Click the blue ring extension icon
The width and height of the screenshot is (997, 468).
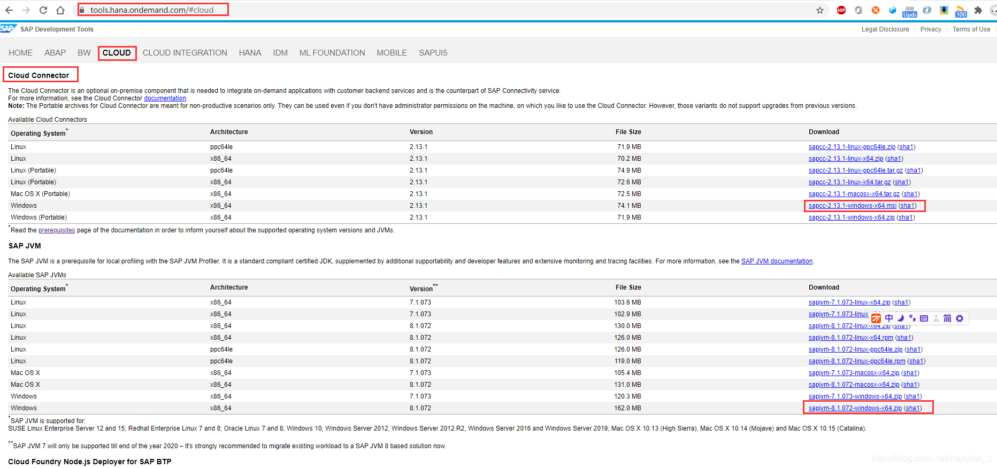pos(927,10)
